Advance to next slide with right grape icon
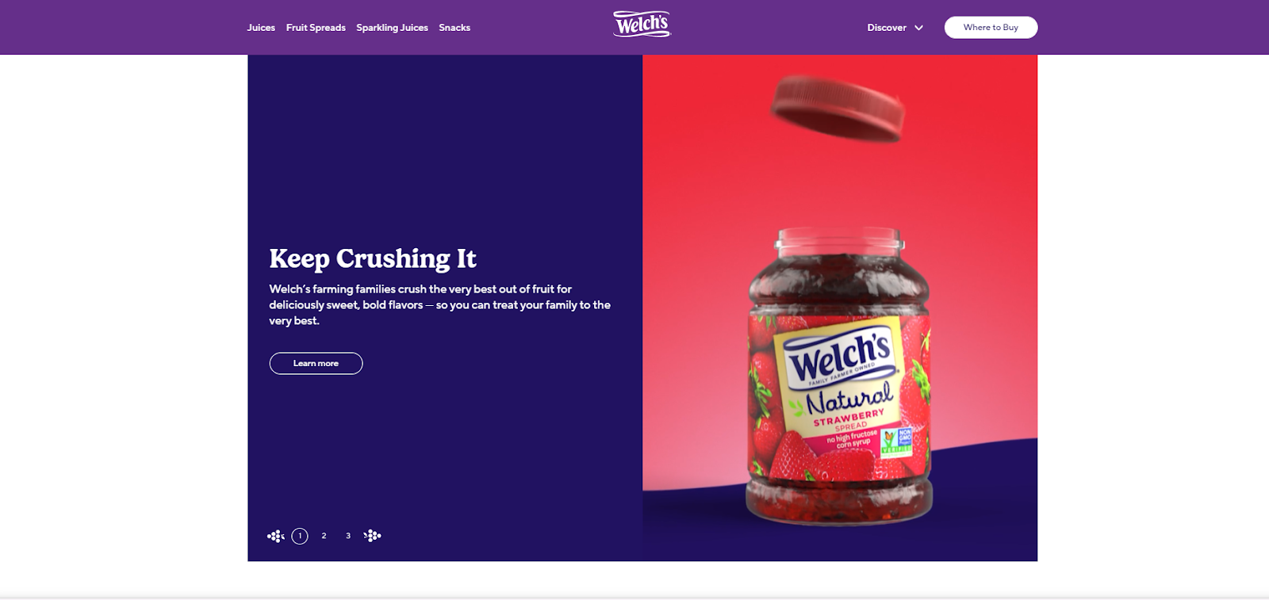Viewport: 1269px width, 600px height. click(372, 537)
